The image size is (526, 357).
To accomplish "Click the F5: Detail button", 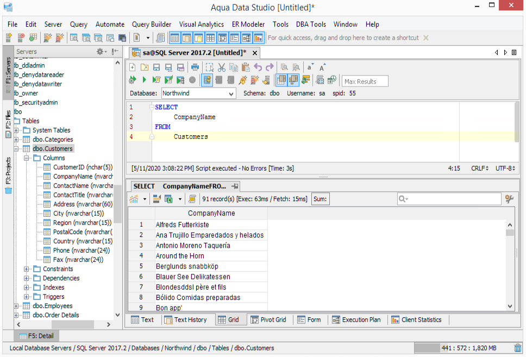I will pos(36,336).
